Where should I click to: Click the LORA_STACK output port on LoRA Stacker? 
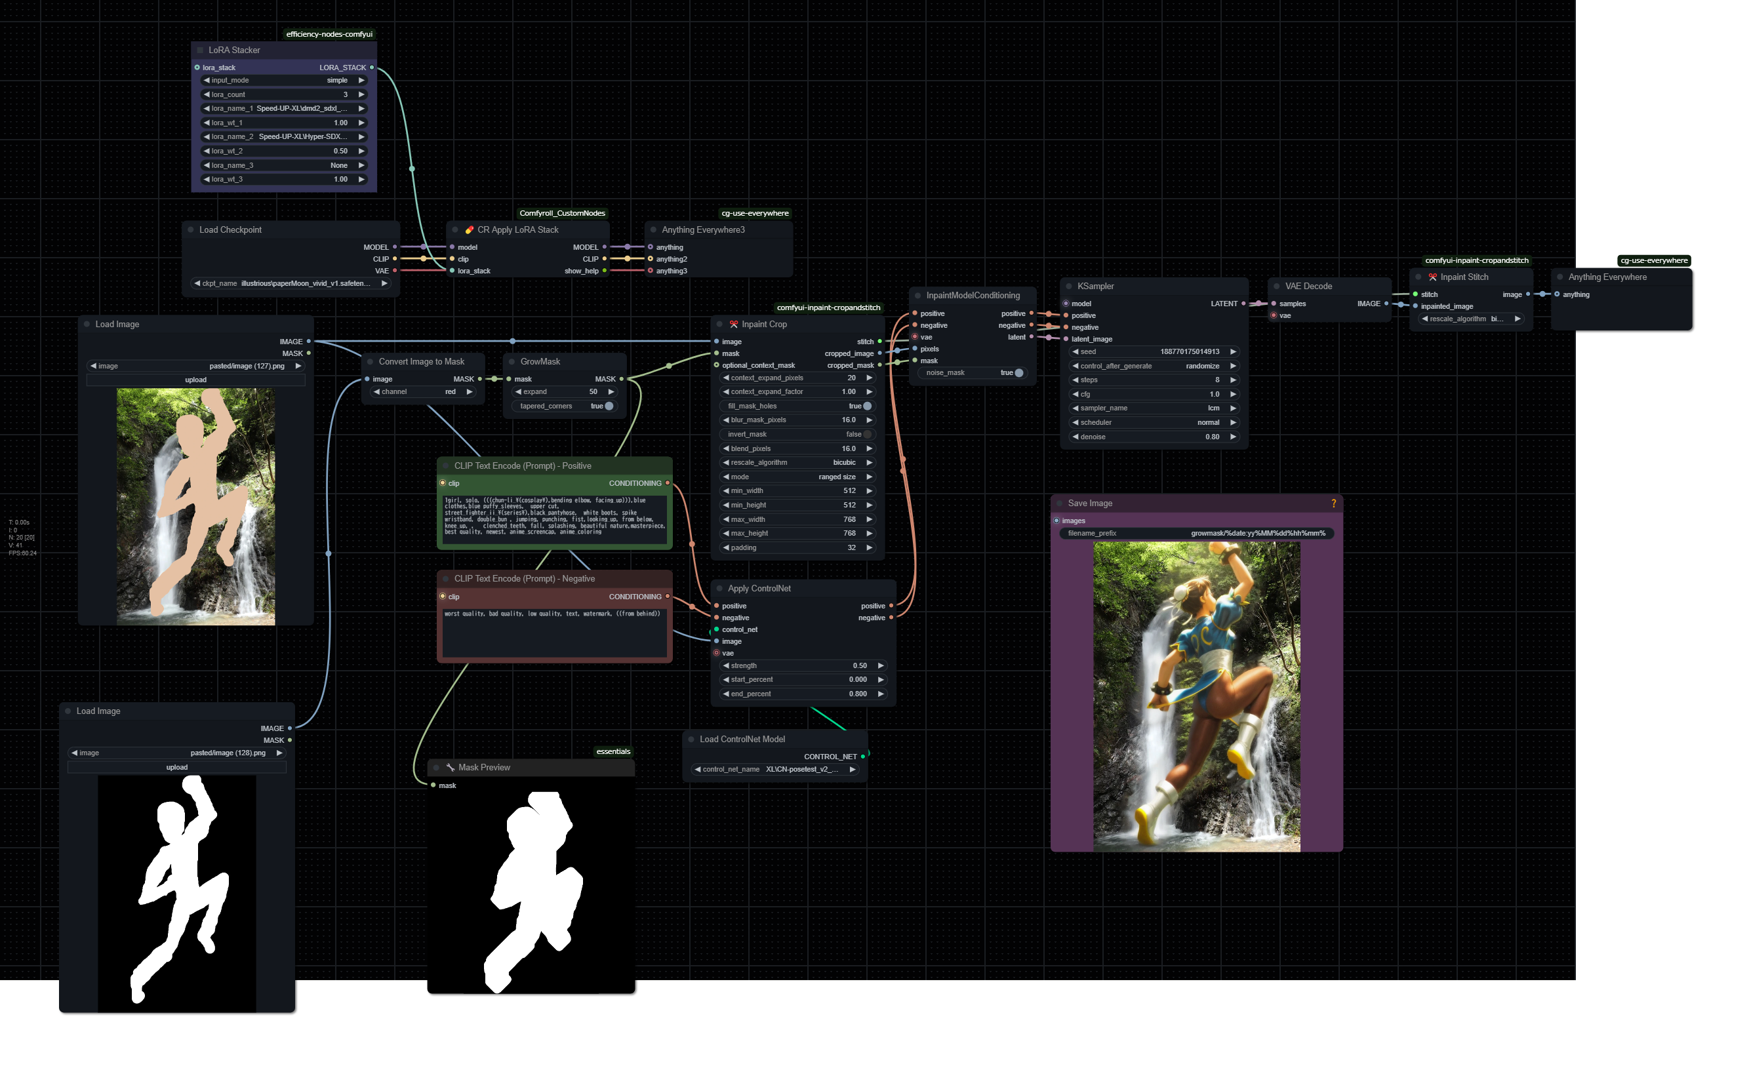372,68
